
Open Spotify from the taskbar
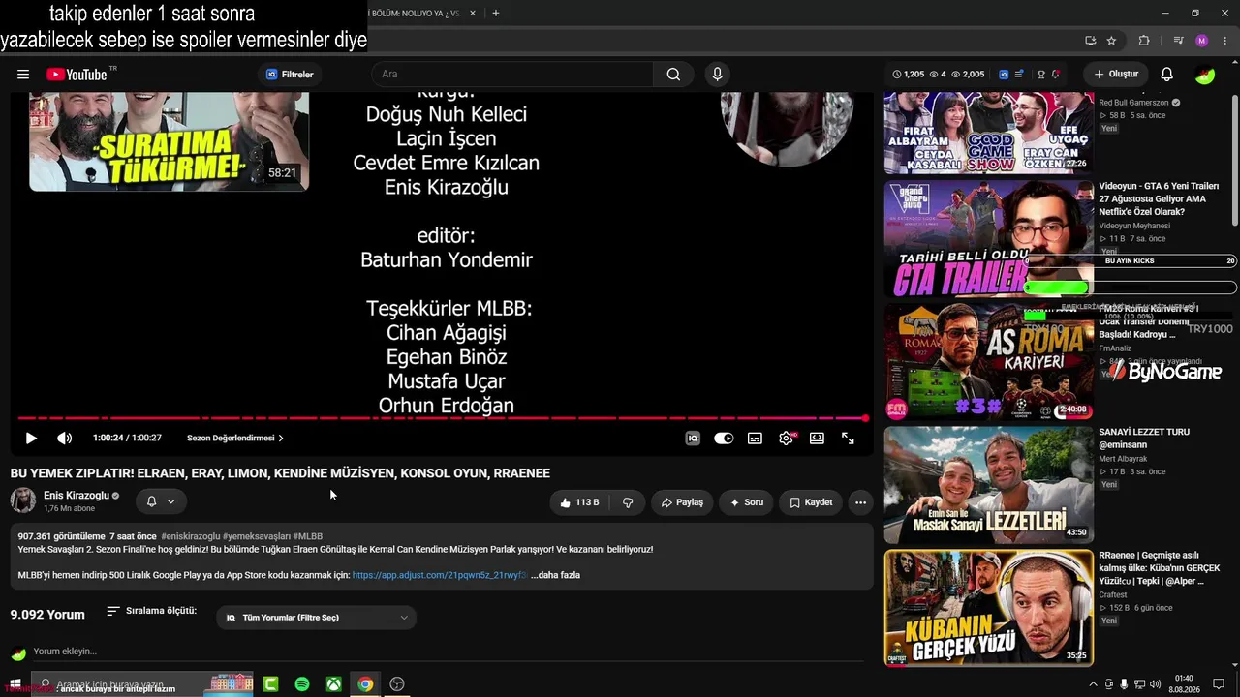coord(301,684)
